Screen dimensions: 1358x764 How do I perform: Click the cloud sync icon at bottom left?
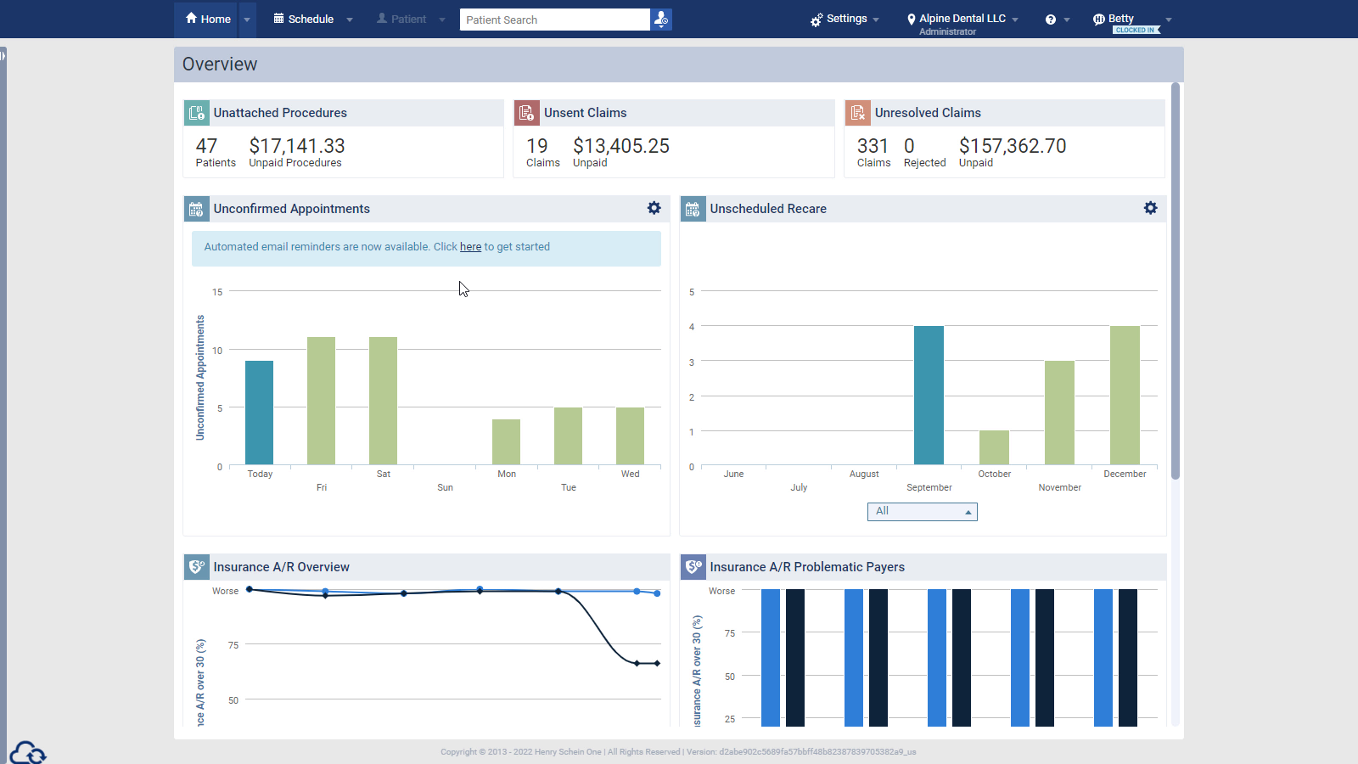coord(27,752)
